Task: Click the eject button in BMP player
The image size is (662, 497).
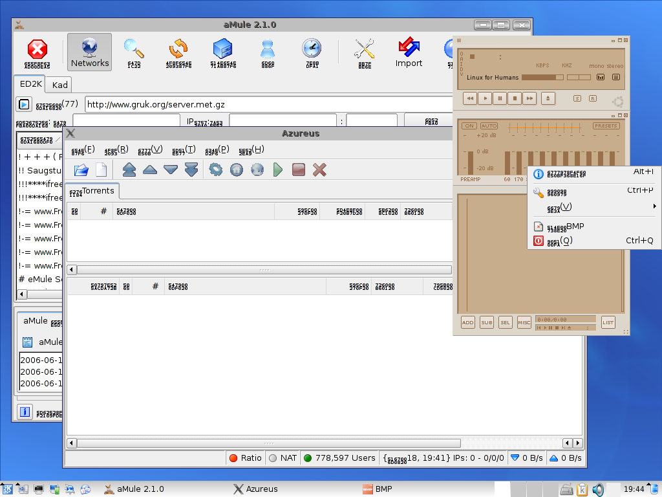Action: [x=548, y=98]
